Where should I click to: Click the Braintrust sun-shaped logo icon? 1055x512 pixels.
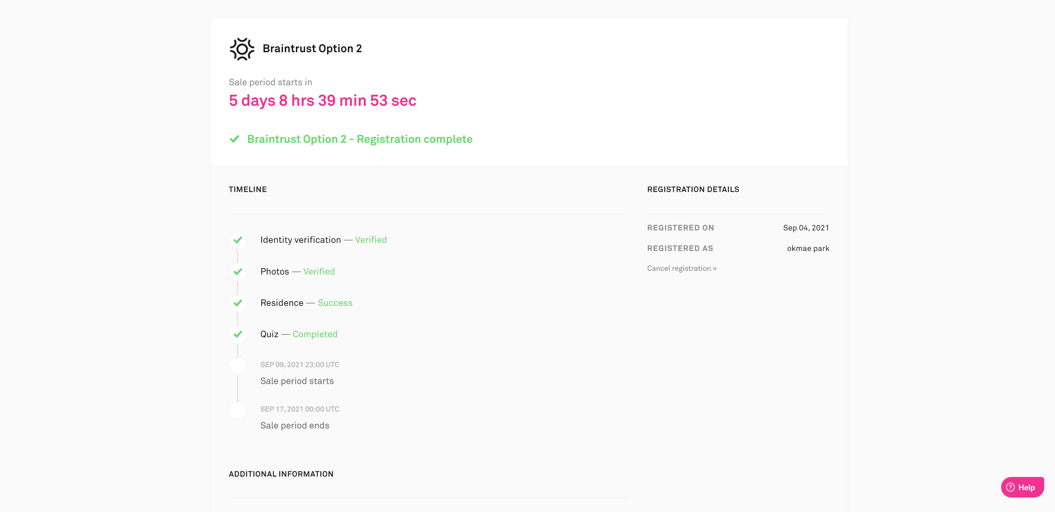(242, 49)
